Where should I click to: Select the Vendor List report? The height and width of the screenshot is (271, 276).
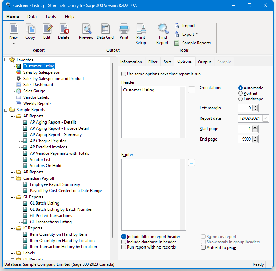point(40,160)
